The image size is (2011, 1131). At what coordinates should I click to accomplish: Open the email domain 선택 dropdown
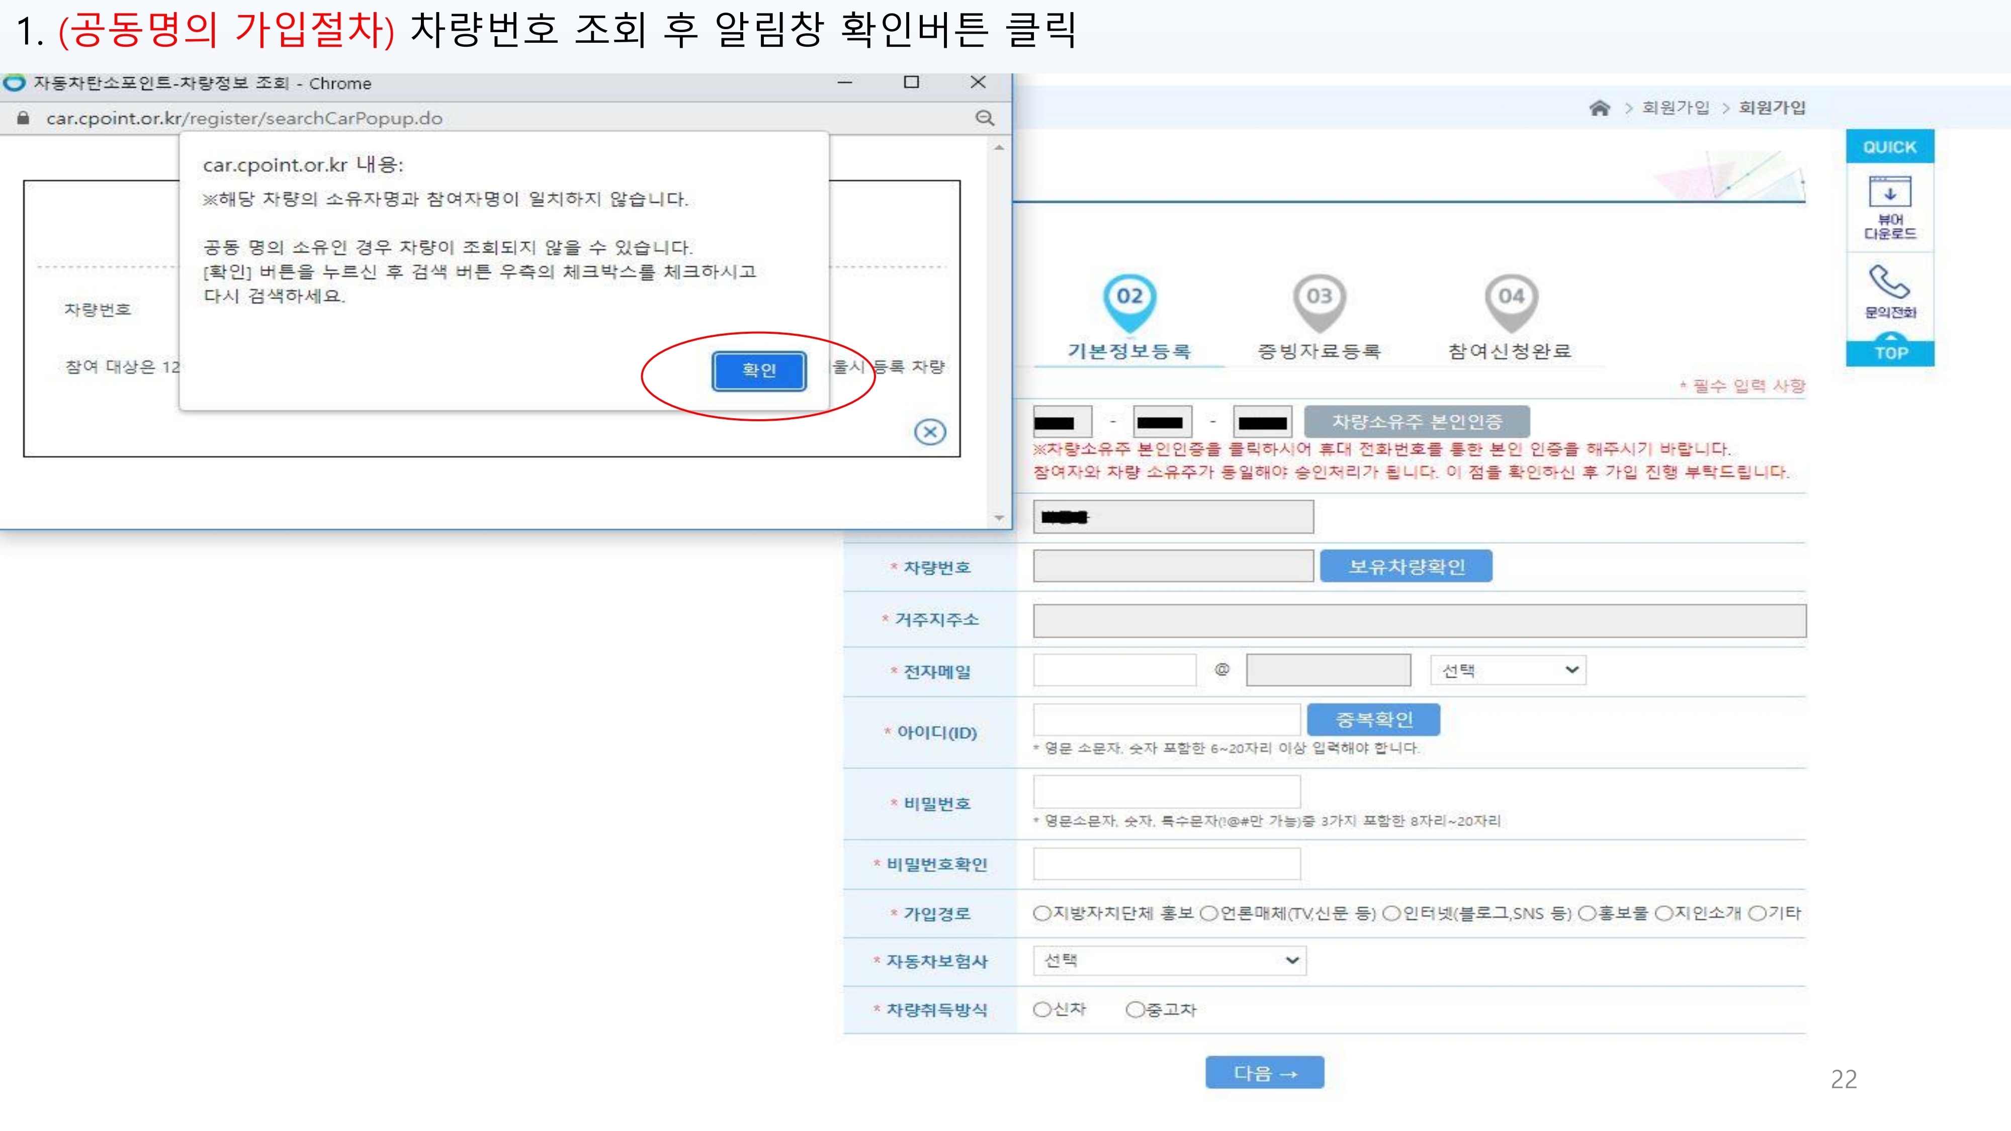click(1508, 671)
